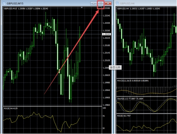This screenshot has height=134, width=177.
Task: Click the 垂直比例 tooltip label
Action: (115, 67)
